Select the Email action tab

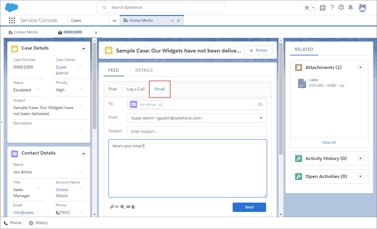coord(160,89)
